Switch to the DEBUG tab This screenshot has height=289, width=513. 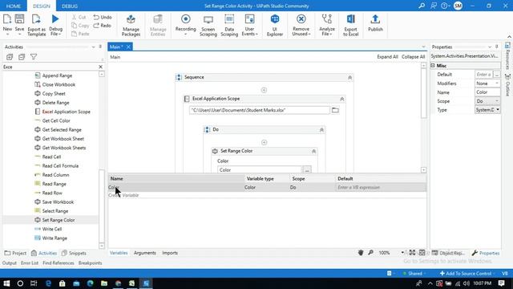[70, 6]
